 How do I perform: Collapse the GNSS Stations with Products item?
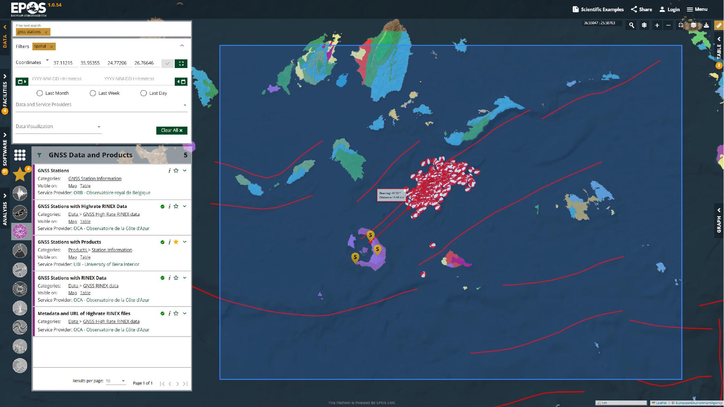click(185, 242)
